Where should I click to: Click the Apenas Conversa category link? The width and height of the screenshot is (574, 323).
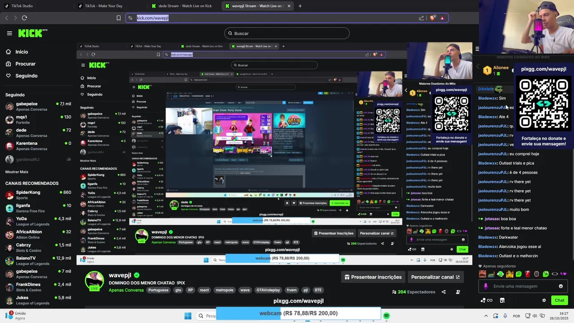(x=126, y=290)
